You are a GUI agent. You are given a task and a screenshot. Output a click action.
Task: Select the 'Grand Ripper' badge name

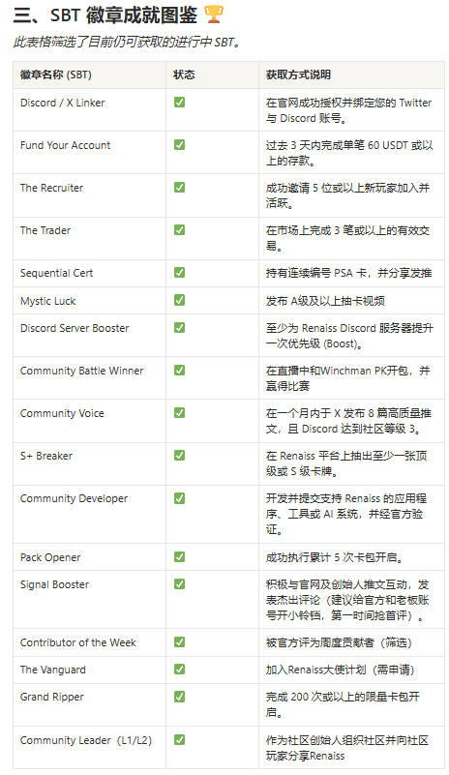pos(52,697)
